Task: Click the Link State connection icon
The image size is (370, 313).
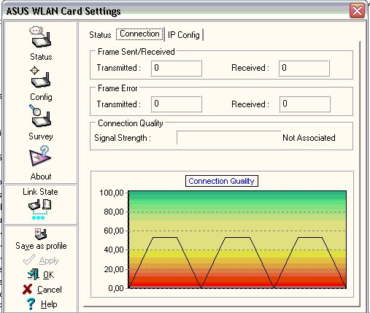Action: tap(40, 209)
